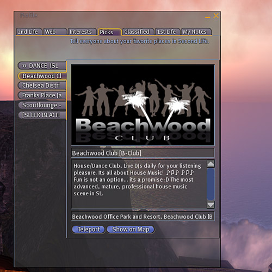
Task: Select the SLEEK BEACH pick
Action: (42, 115)
